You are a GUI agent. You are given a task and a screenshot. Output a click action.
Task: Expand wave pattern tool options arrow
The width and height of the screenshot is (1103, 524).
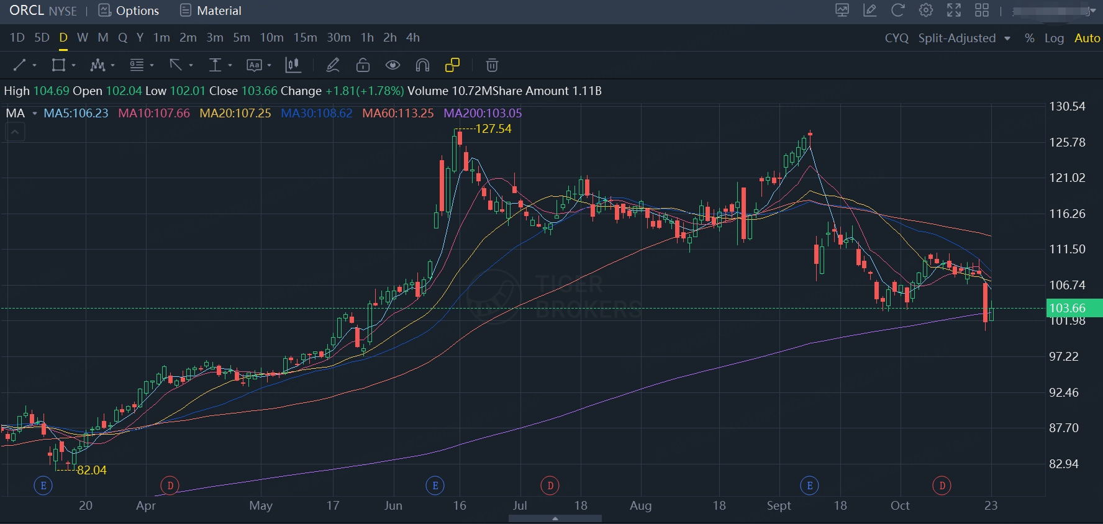112,65
